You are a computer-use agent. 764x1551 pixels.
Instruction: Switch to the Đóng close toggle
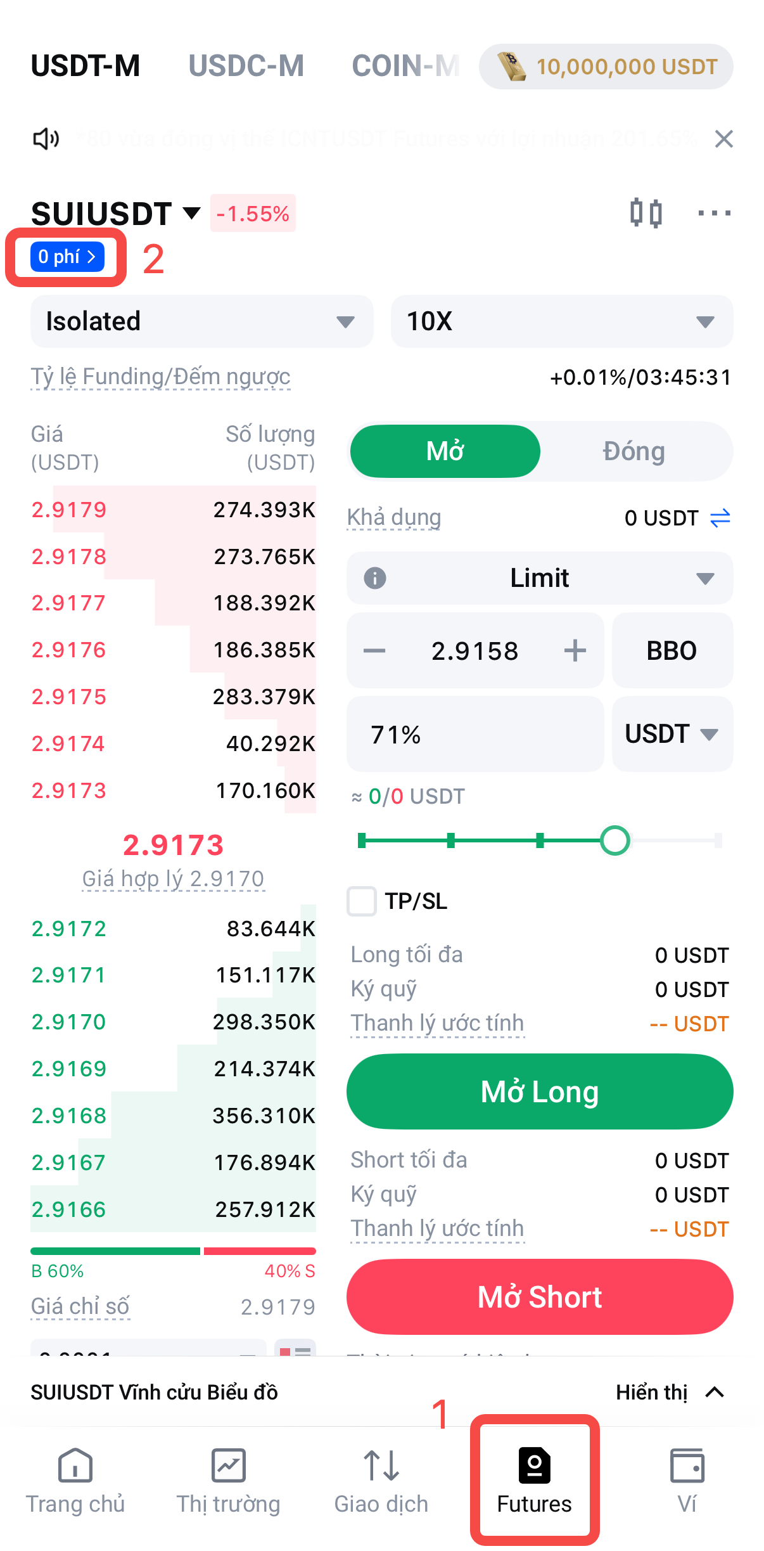(x=633, y=451)
